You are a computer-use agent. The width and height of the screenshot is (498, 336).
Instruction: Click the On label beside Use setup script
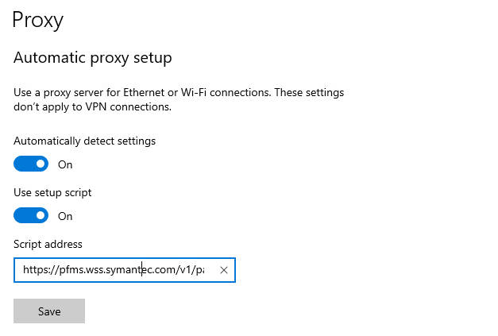coord(65,216)
